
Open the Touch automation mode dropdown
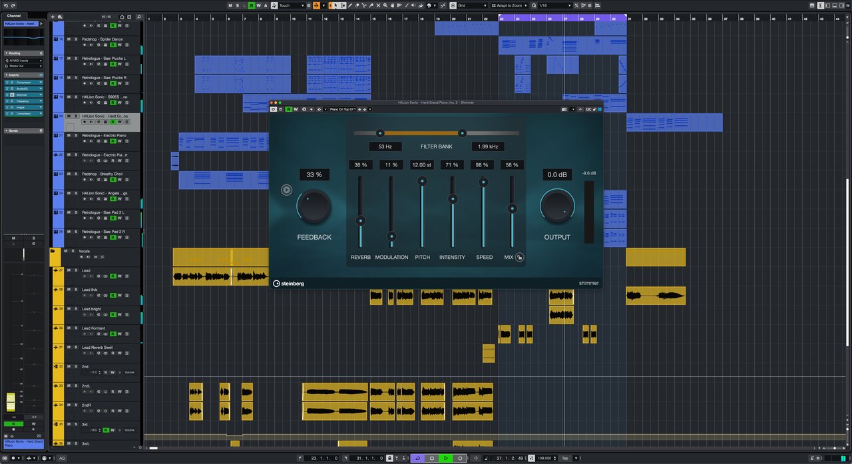292,5
